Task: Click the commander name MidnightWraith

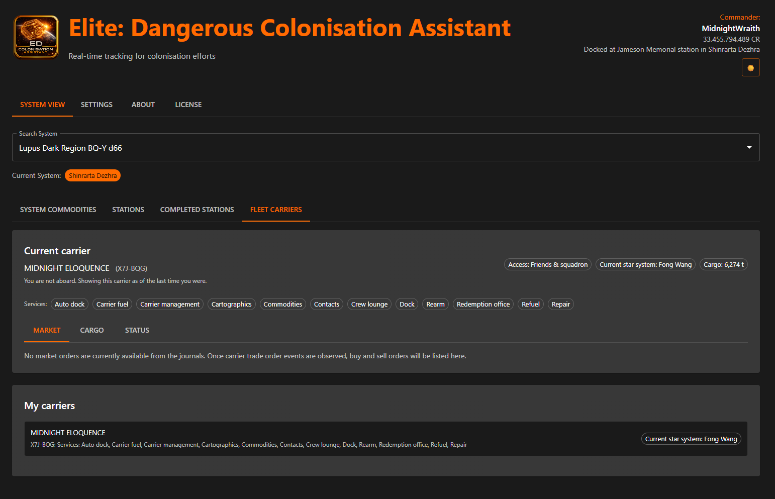Action: point(731,28)
